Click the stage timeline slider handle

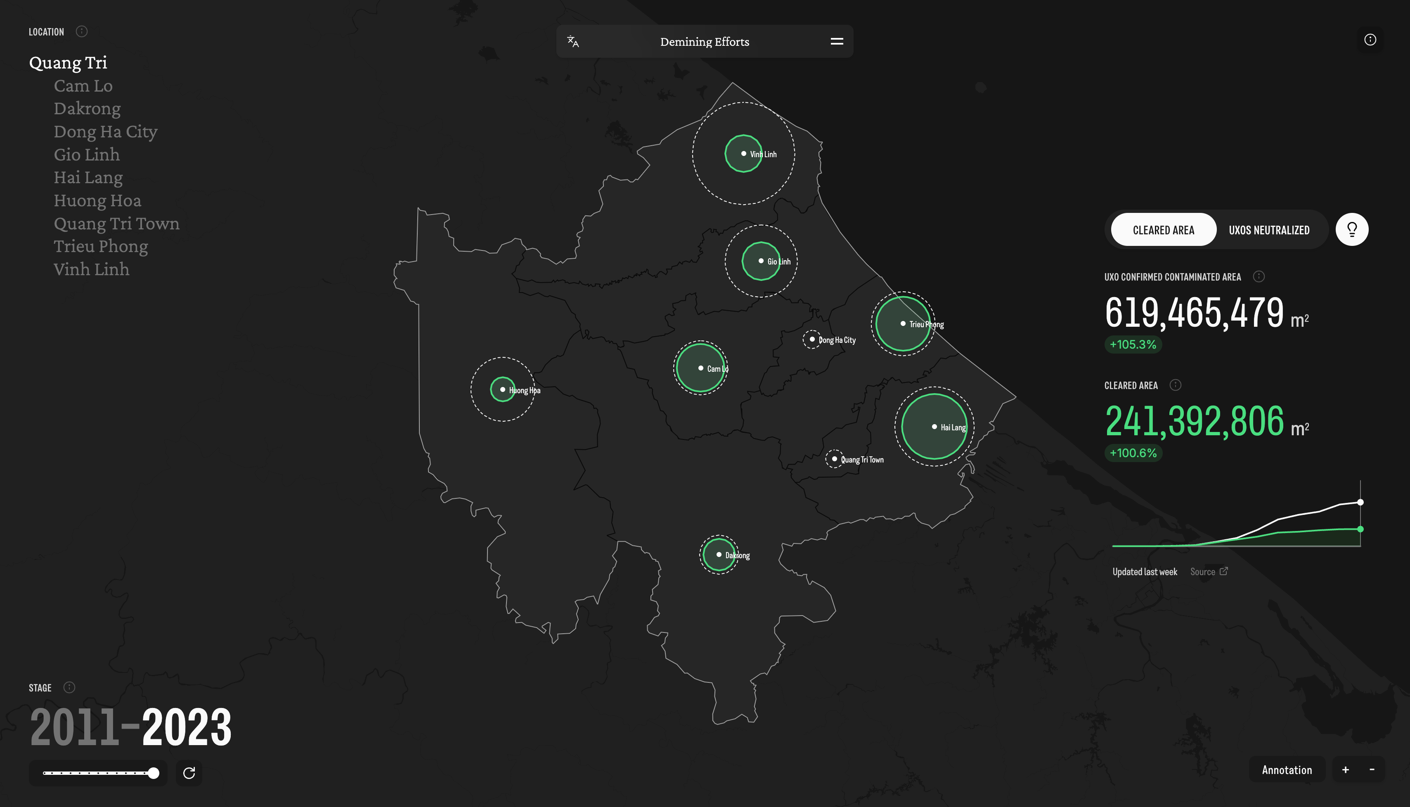tap(154, 773)
